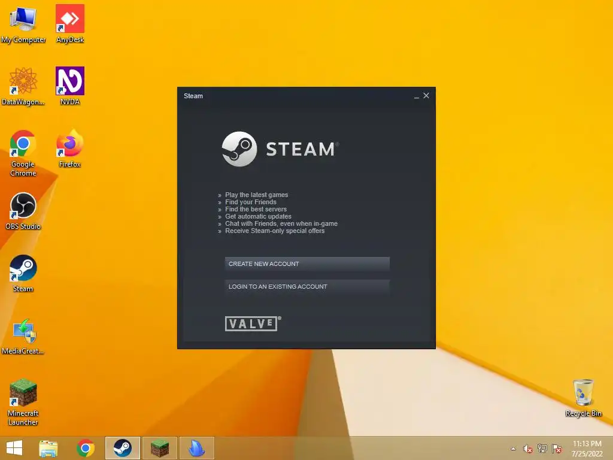
Task: Open the network tray icon
Action: click(542, 449)
